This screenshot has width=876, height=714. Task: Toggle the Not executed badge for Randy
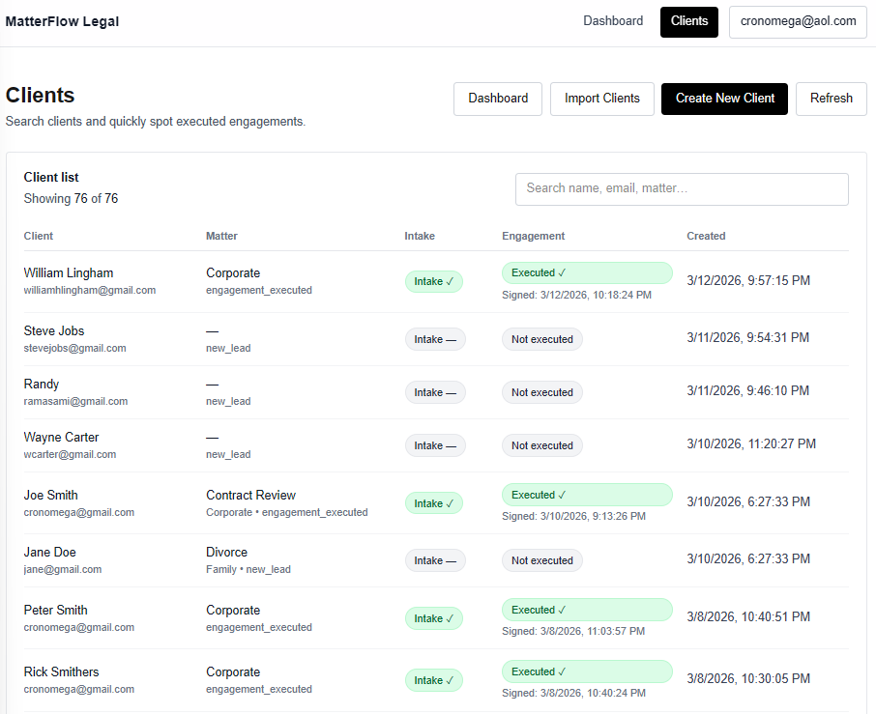point(541,392)
